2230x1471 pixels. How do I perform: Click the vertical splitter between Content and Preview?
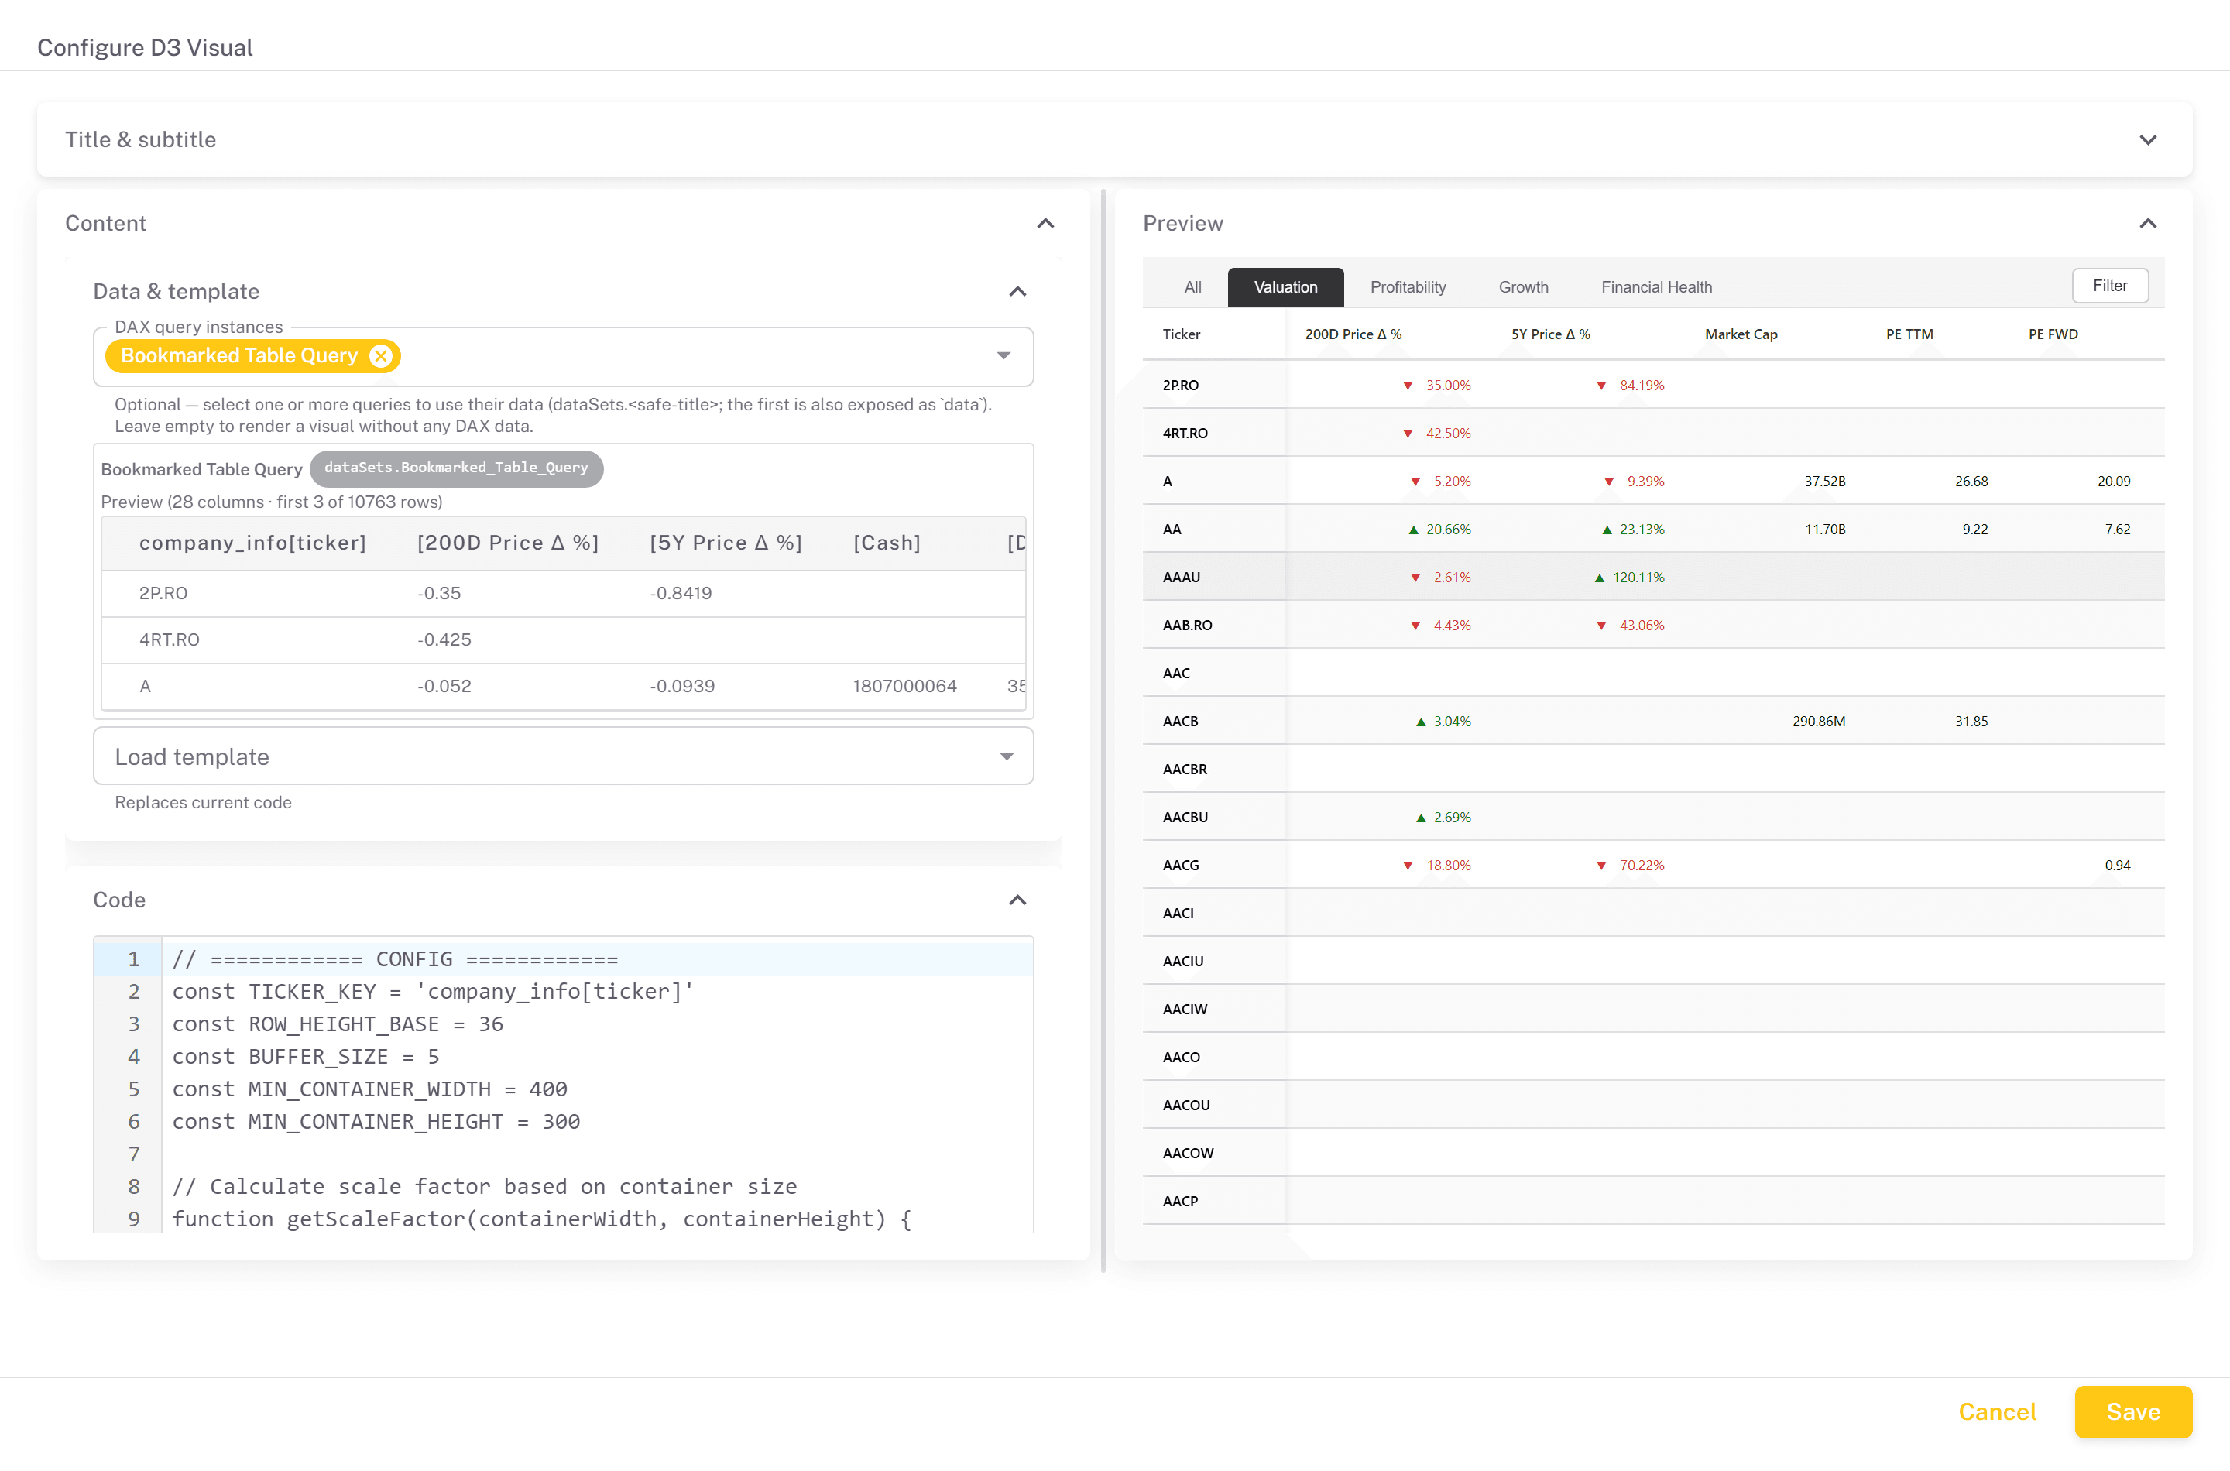point(1103,730)
